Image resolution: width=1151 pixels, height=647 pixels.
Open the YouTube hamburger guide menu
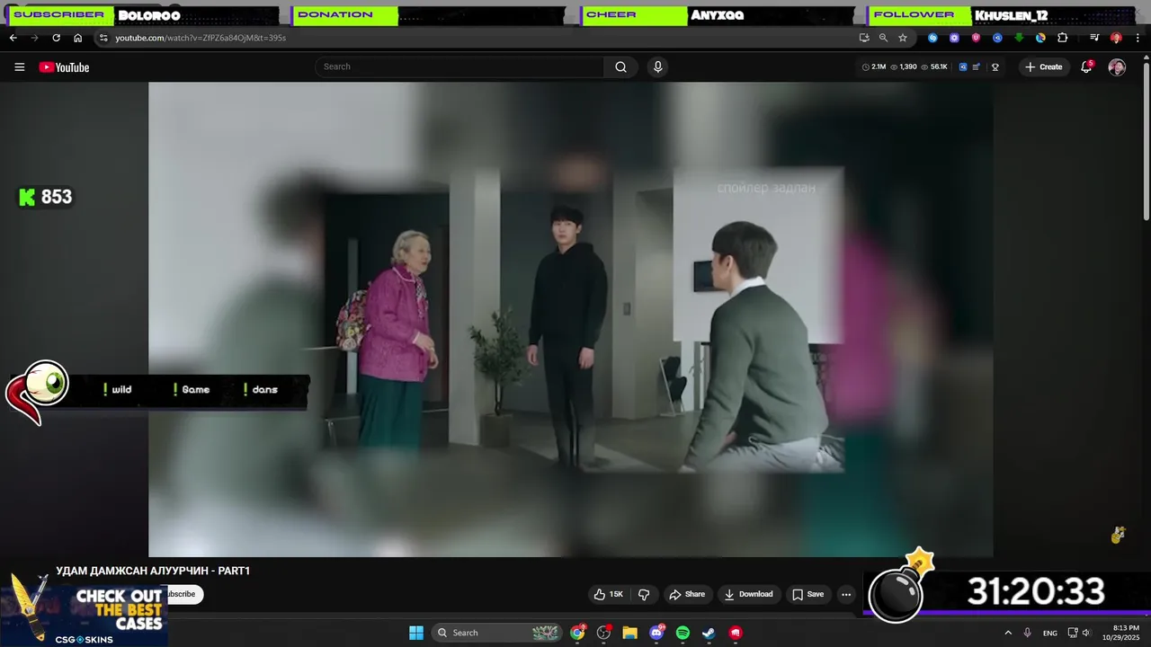coord(19,67)
